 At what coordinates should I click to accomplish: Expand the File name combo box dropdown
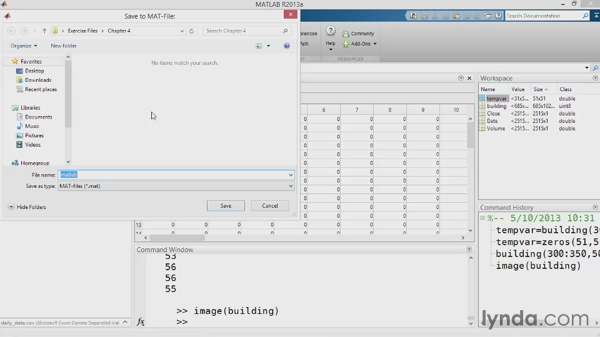(x=291, y=175)
